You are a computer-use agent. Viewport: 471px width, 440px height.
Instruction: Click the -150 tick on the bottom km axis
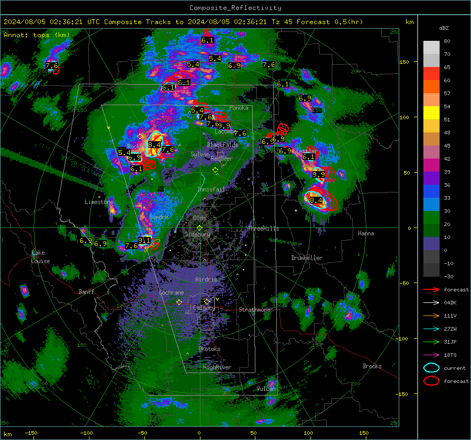[x=31, y=433]
